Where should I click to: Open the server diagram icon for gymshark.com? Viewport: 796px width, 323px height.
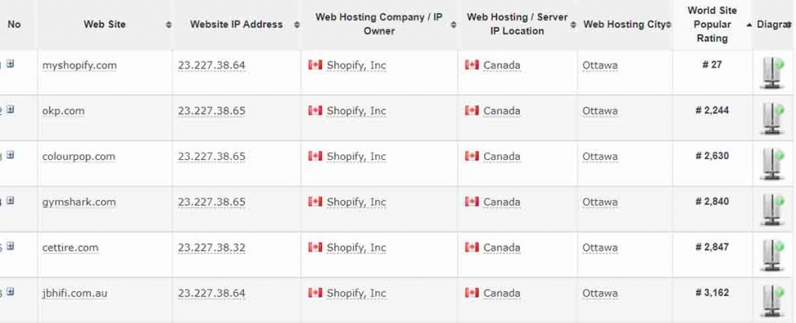coord(772,210)
